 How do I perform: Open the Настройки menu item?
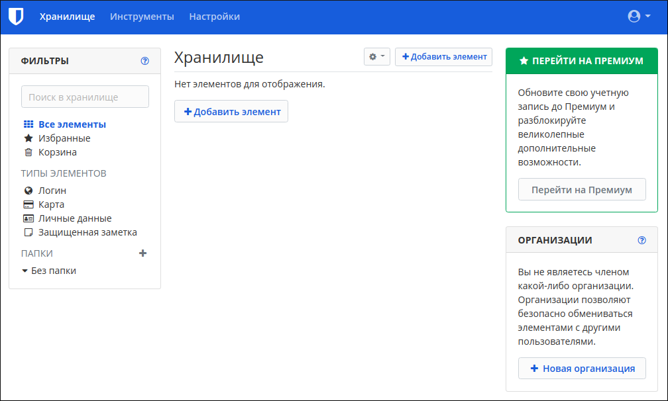(214, 17)
